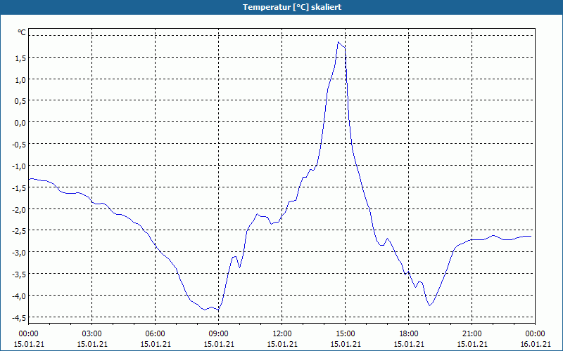Screen dimensions: 563x351
Task: Click the 0,0 y-axis value
Action: click(20, 124)
